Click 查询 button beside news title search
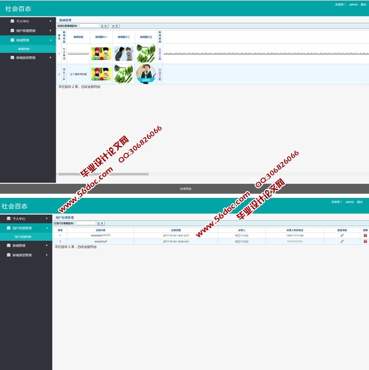 (x=104, y=26)
